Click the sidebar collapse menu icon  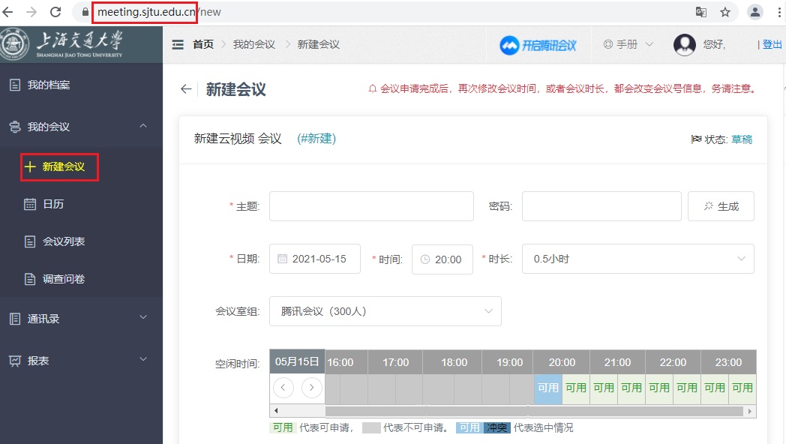point(178,45)
